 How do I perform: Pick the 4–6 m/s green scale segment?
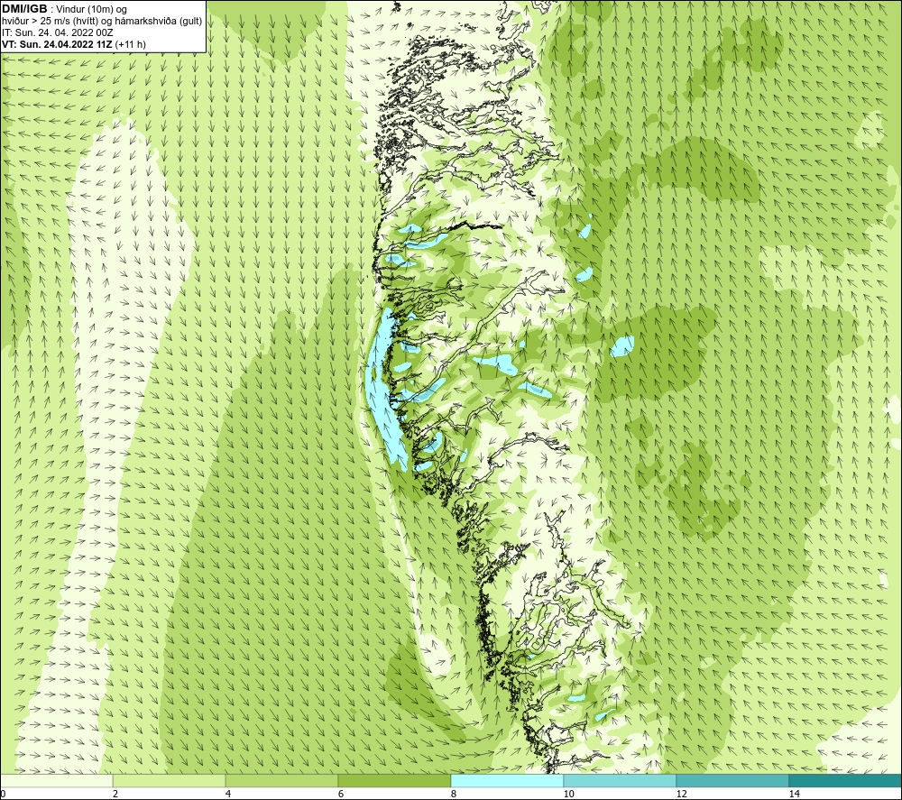[x=281, y=780]
